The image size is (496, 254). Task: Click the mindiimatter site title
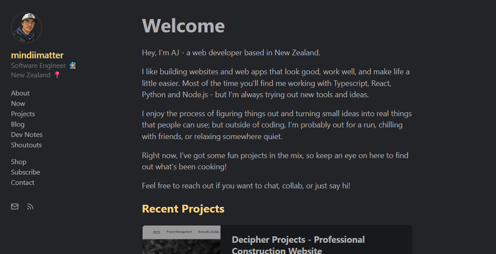click(37, 55)
